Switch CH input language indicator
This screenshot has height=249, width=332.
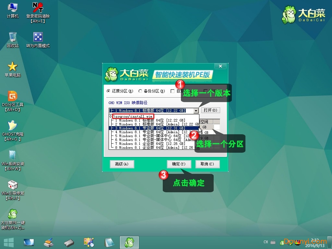pyautogui.click(x=265, y=242)
